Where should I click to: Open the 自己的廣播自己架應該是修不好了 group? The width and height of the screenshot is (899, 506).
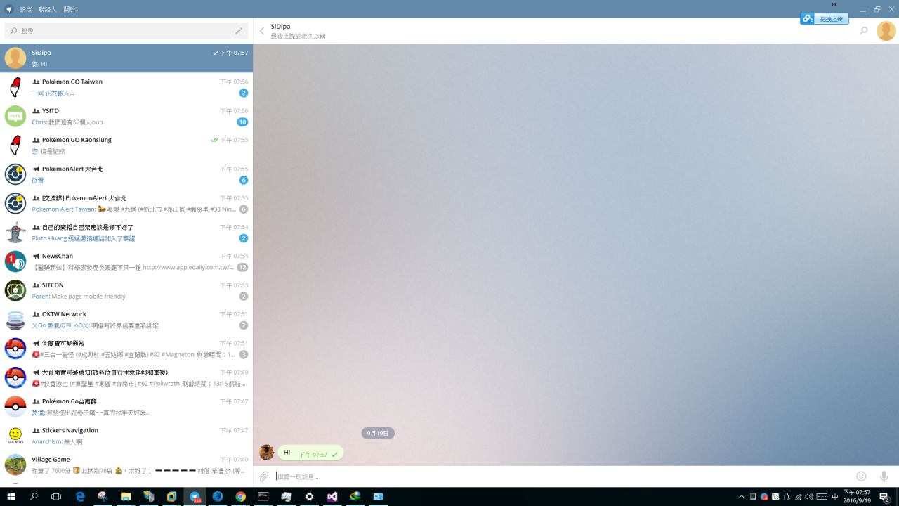tap(126, 233)
